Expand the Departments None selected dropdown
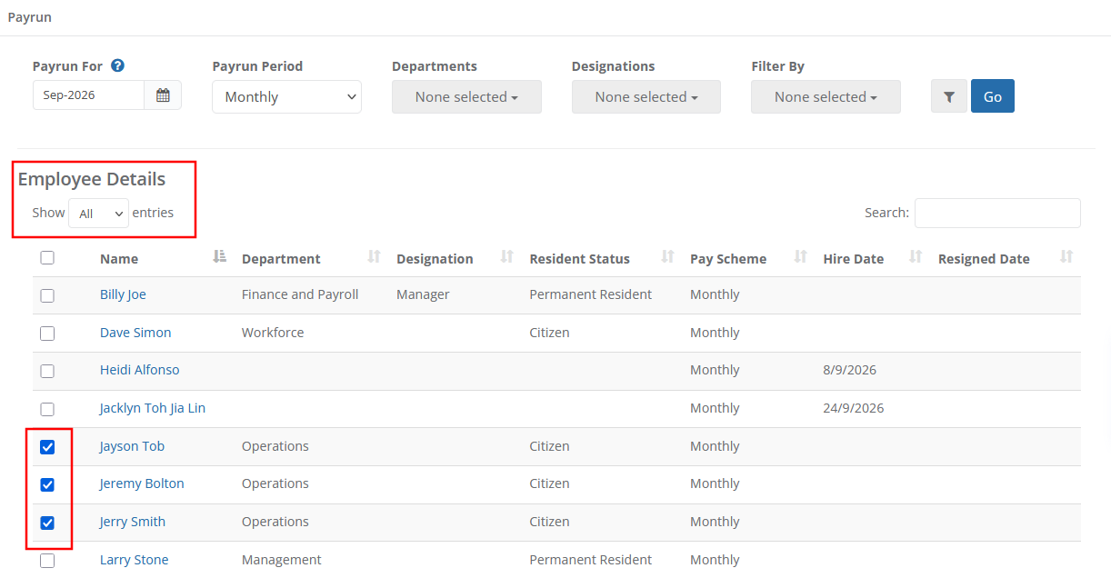 pyautogui.click(x=466, y=97)
